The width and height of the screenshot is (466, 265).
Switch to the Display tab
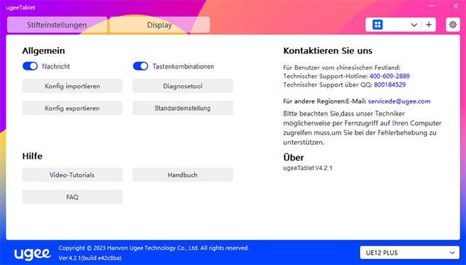point(159,25)
